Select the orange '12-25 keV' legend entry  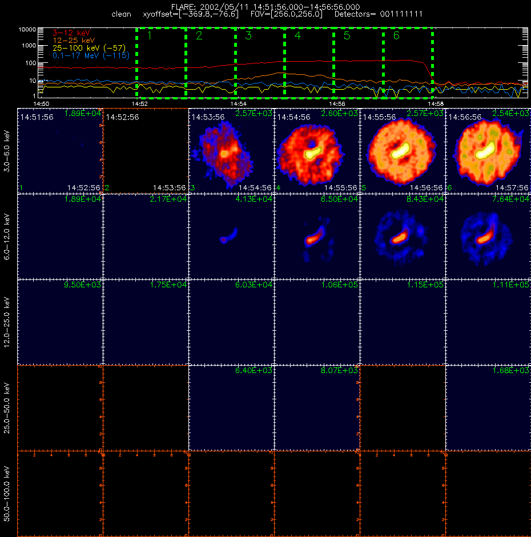pos(74,41)
